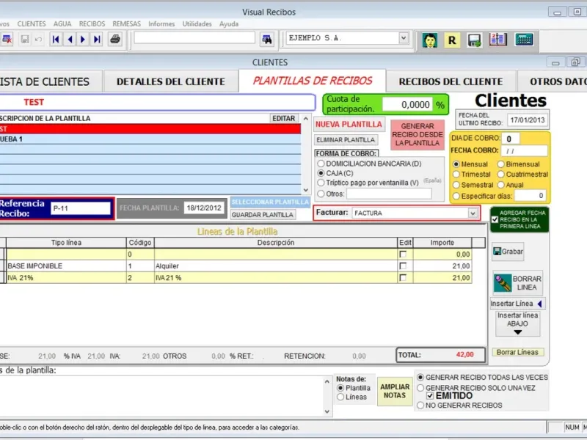The height and width of the screenshot is (440, 587).
Task: Click the yellow R recibos icon
Action: pyautogui.click(x=452, y=40)
